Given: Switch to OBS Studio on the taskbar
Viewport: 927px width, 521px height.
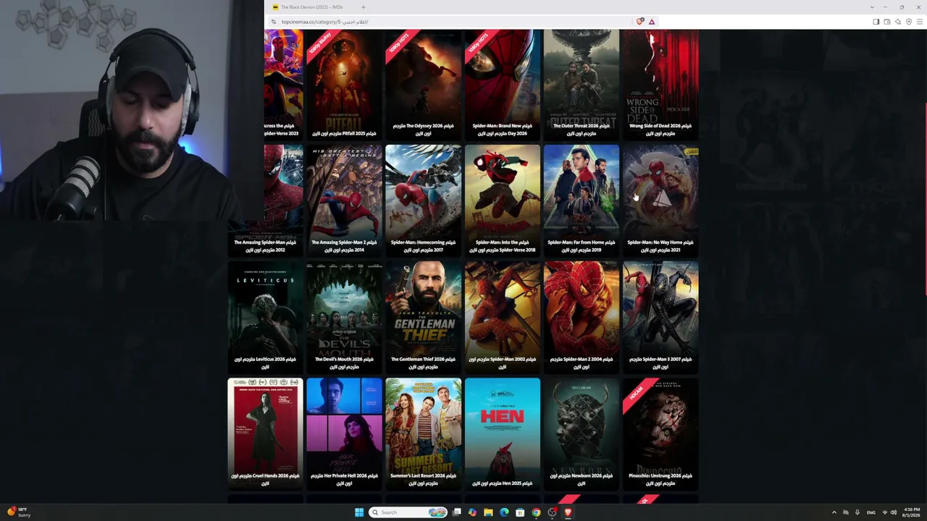Looking at the screenshot, I should pos(552,512).
